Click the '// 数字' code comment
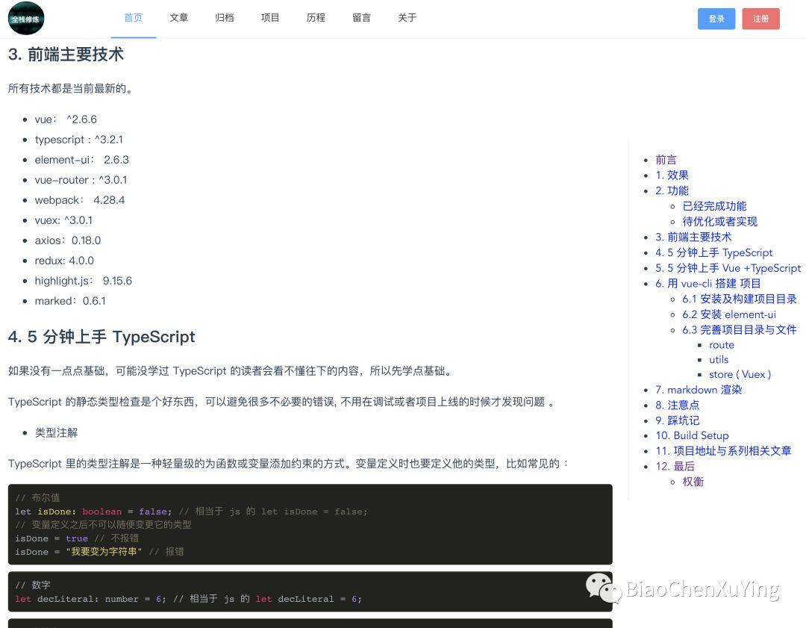This screenshot has width=806, height=628. click(x=33, y=585)
